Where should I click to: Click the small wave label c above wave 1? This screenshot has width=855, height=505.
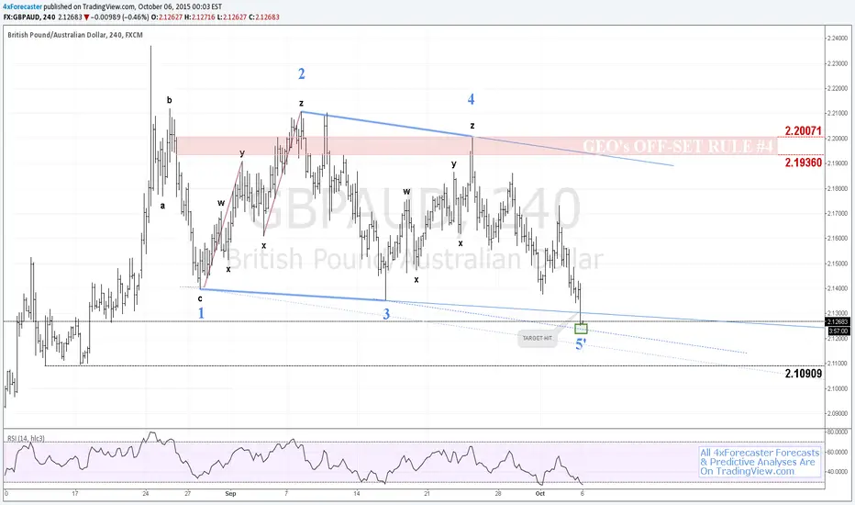point(200,298)
